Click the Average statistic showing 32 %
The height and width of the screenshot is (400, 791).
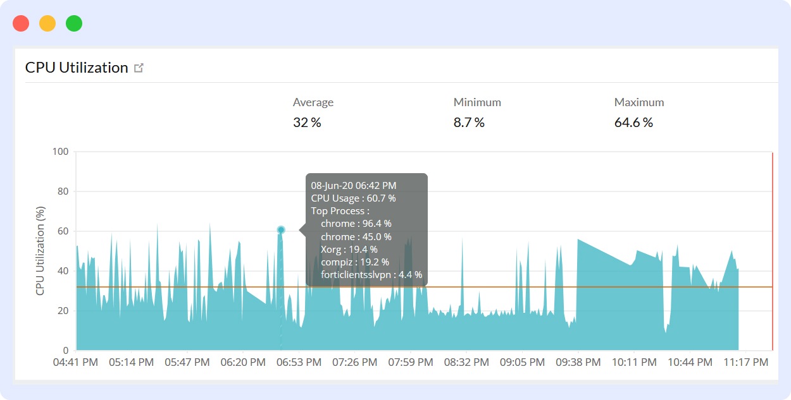click(308, 122)
